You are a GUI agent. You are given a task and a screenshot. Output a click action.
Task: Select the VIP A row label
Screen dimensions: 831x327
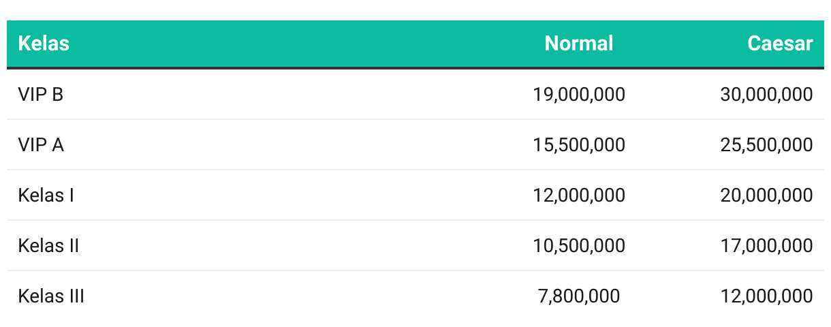[41, 145]
